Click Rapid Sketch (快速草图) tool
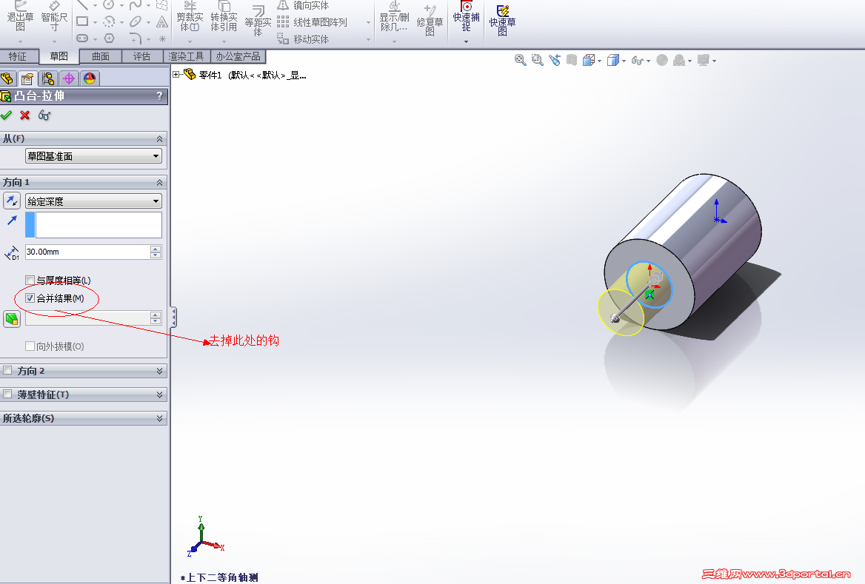The width and height of the screenshot is (865, 584). [502, 20]
